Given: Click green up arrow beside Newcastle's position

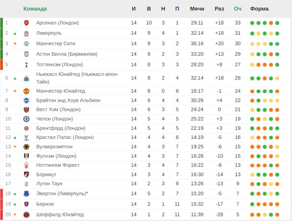Looking at the screenshot, I should (15, 79).
